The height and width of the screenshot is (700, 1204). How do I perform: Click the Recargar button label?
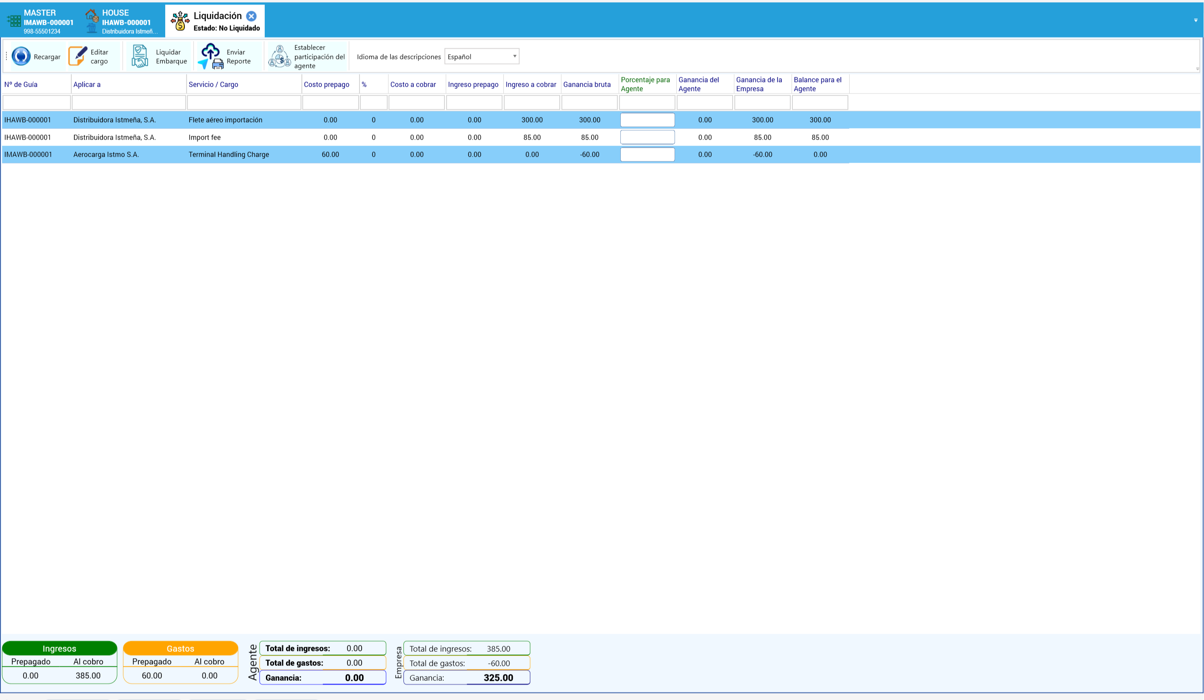tap(47, 57)
